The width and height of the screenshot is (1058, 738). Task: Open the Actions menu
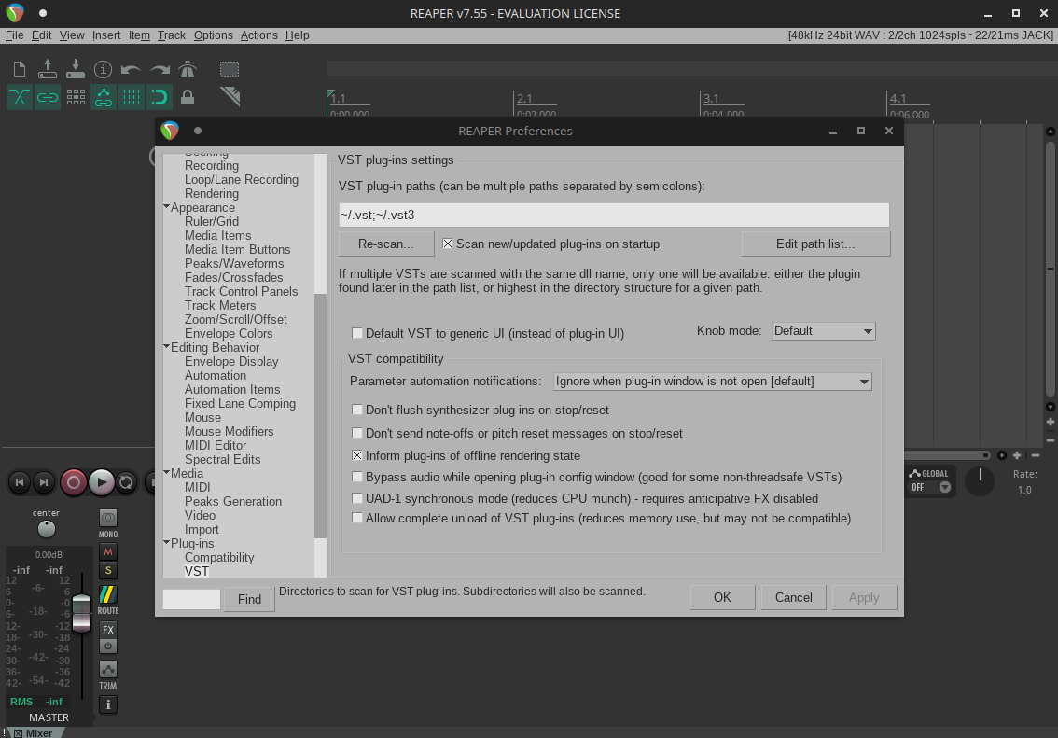(259, 35)
